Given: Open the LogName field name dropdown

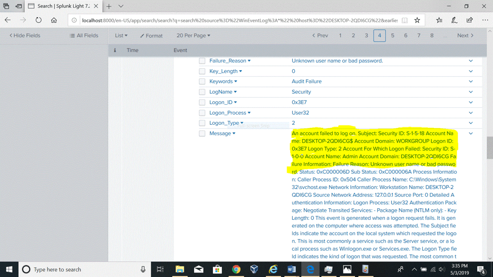Looking at the screenshot, I should (223, 92).
